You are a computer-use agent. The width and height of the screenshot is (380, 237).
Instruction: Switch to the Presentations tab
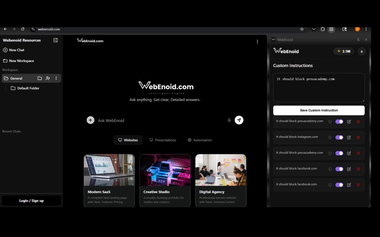pos(163,140)
